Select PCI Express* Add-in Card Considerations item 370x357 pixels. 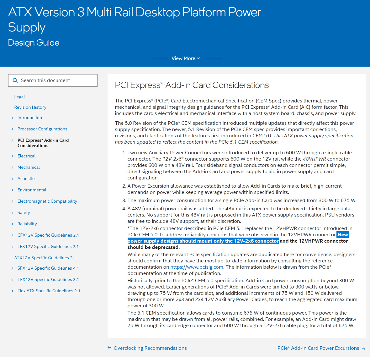coord(43,143)
